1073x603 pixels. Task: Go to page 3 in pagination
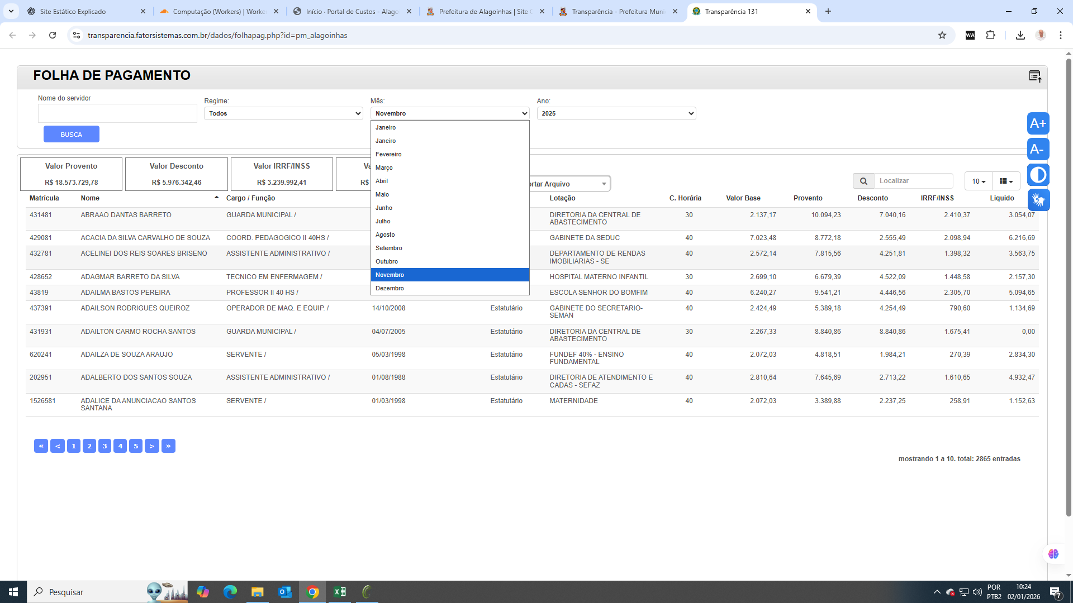click(x=105, y=446)
